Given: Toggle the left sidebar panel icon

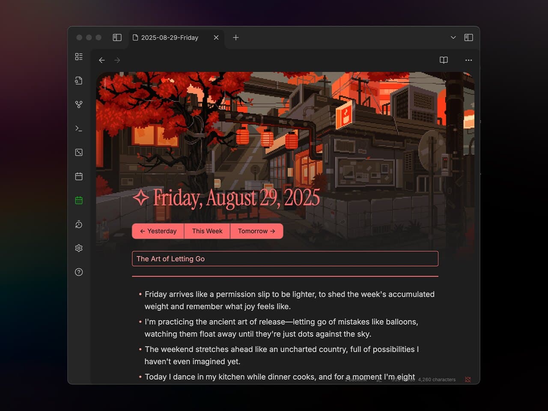Looking at the screenshot, I should tap(117, 38).
